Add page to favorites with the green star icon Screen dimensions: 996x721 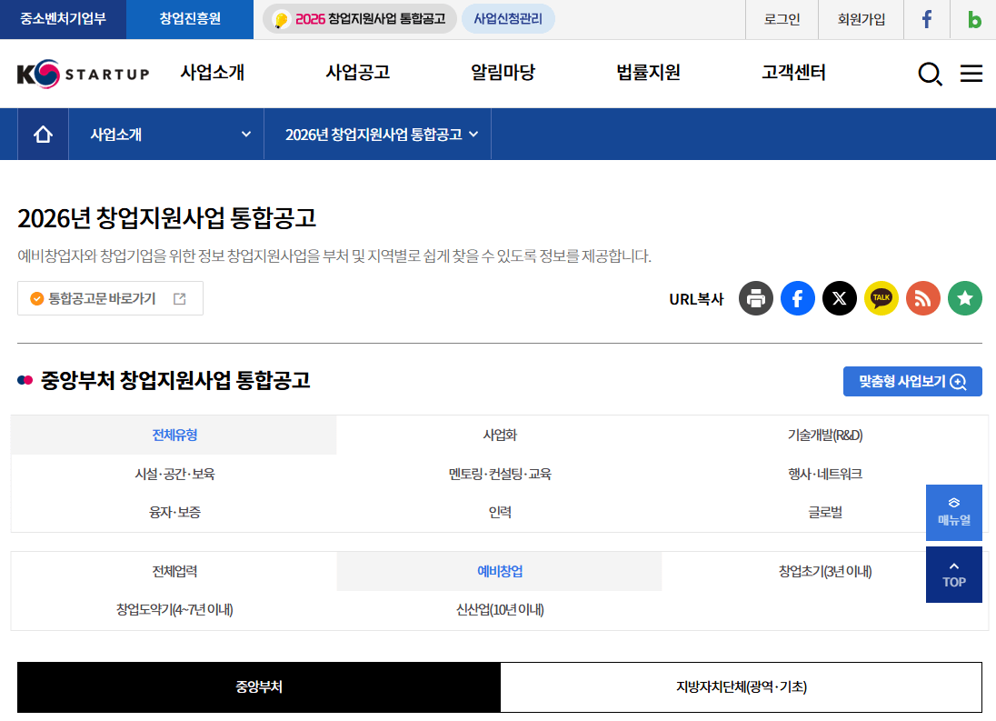click(x=964, y=298)
